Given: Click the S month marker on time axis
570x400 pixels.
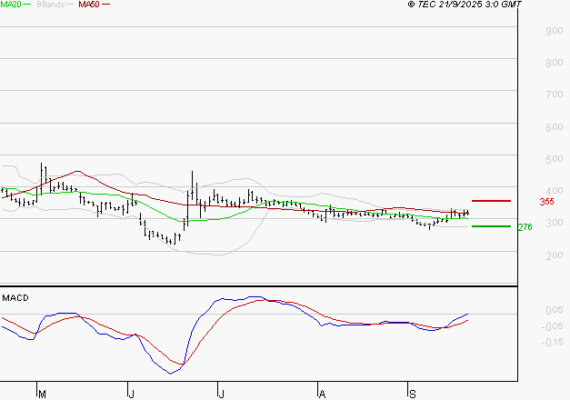Looking at the screenshot, I should pyautogui.click(x=411, y=394).
